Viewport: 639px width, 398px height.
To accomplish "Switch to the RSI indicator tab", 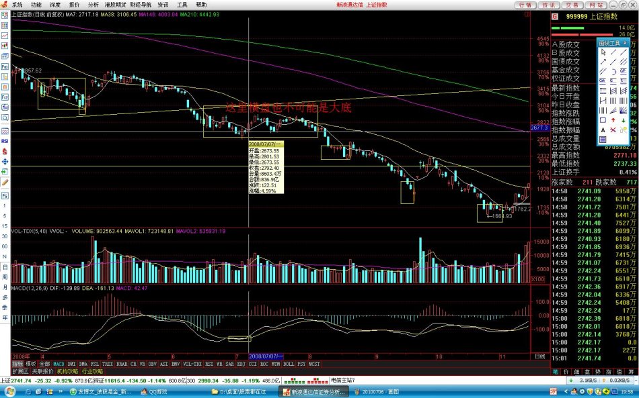I will (209, 364).
